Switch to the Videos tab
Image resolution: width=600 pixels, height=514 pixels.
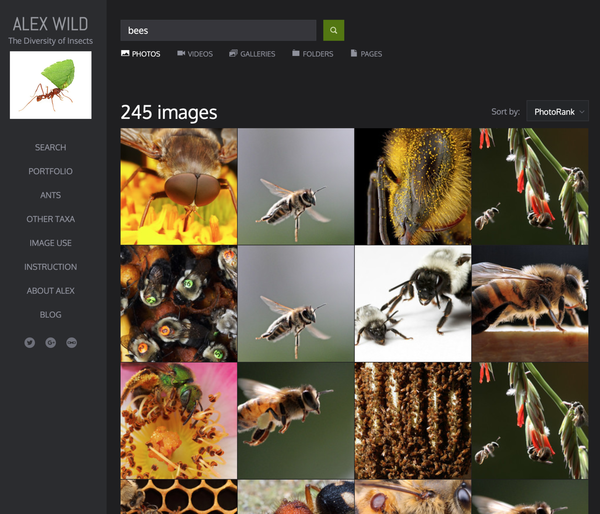point(195,54)
